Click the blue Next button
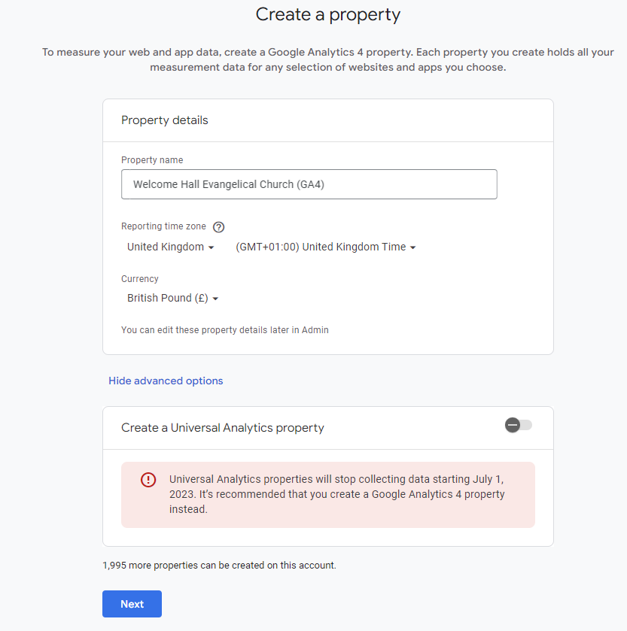The image size is (627, 631). (132, 604)
